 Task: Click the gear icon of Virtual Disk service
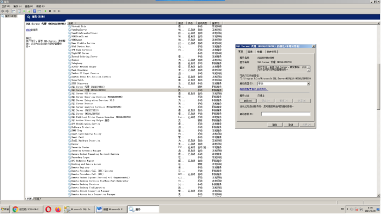69,26
